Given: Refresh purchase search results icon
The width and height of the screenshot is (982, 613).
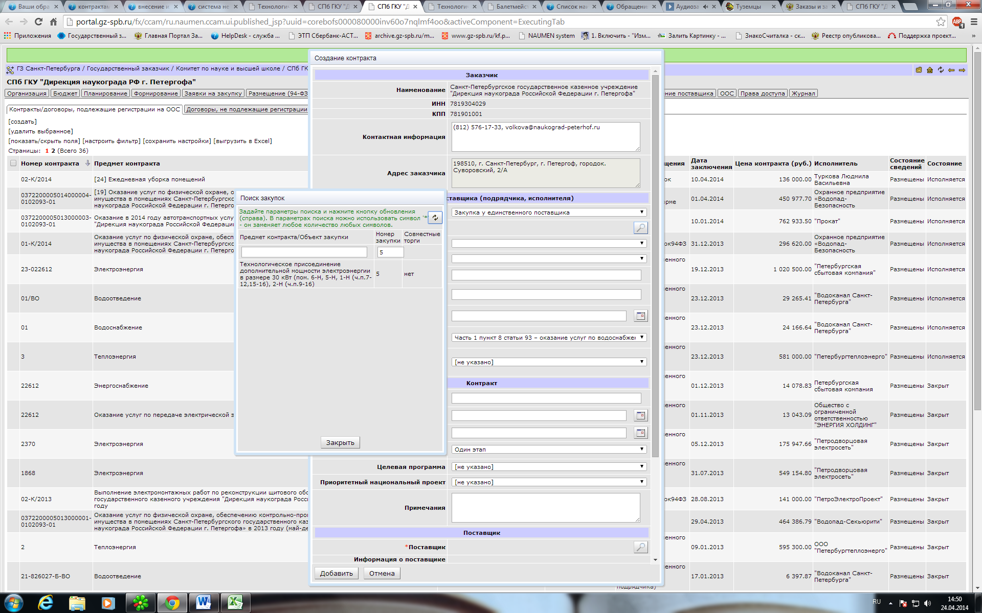Looking at the screenshot, I should point(435,218).
